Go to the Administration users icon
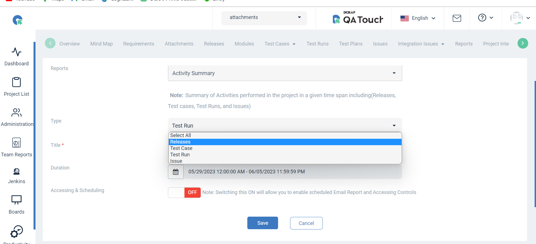The image size is (536, 244). [x=16, y=112]
